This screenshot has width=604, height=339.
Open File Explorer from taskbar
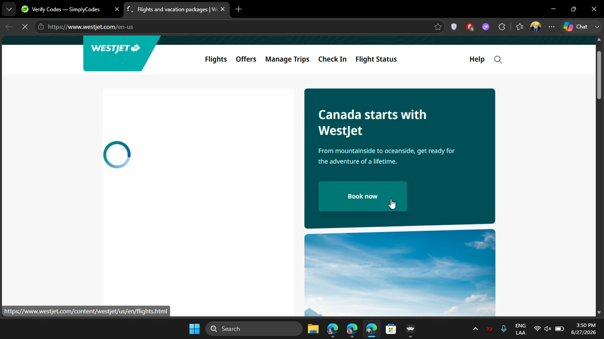click(x=313, y=329)
